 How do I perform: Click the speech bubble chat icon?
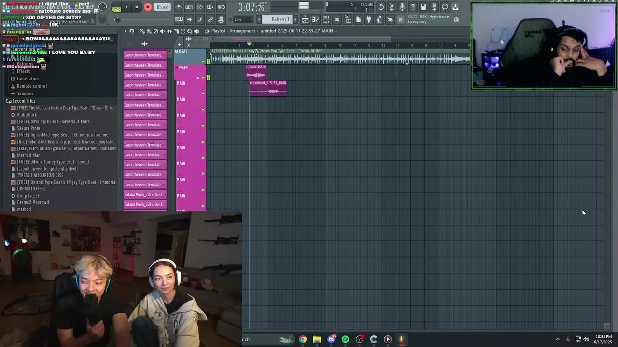pos(445,7)
